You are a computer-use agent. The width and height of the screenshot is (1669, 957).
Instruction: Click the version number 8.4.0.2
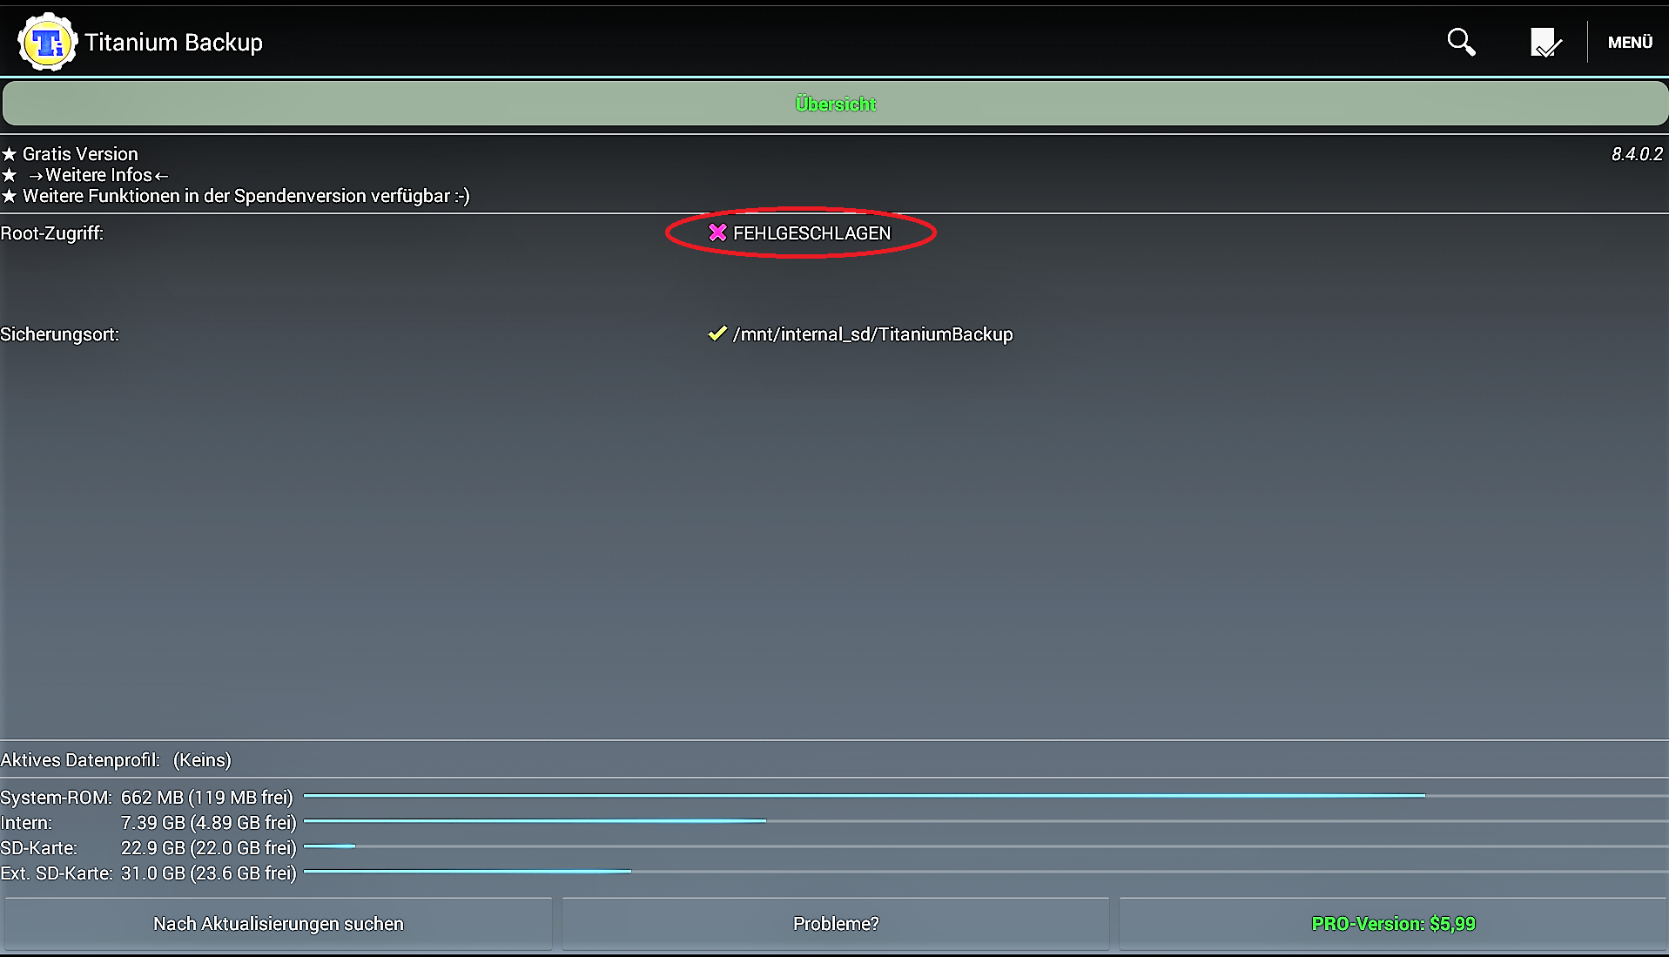coord(1637,154)
